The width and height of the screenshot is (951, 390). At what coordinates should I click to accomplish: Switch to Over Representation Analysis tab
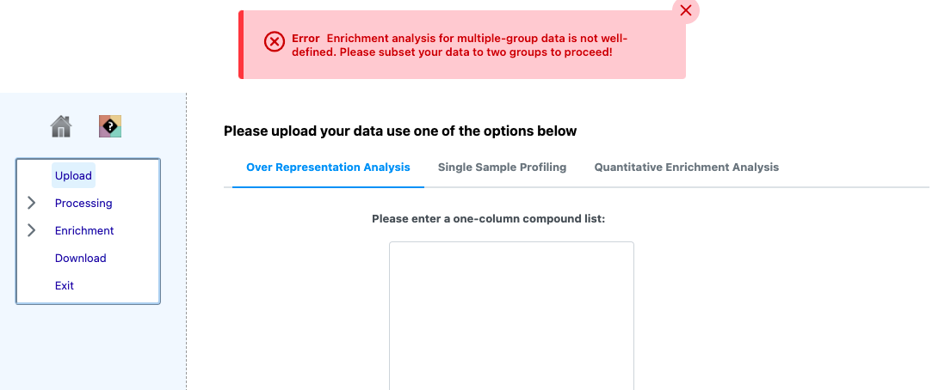pyautogui.click(x=328, y=168)
